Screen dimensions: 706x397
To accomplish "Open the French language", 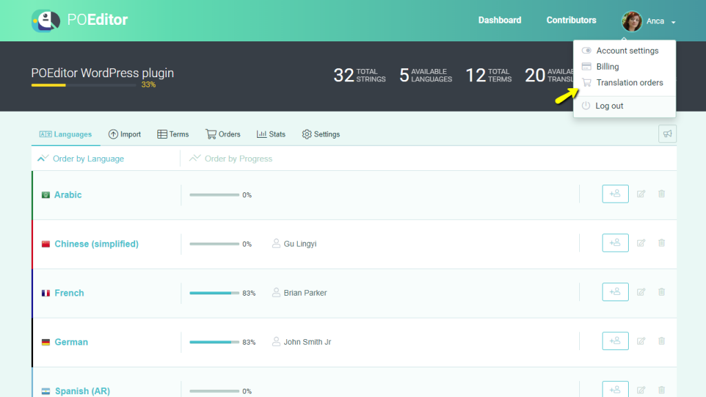I will pos(69,293).
